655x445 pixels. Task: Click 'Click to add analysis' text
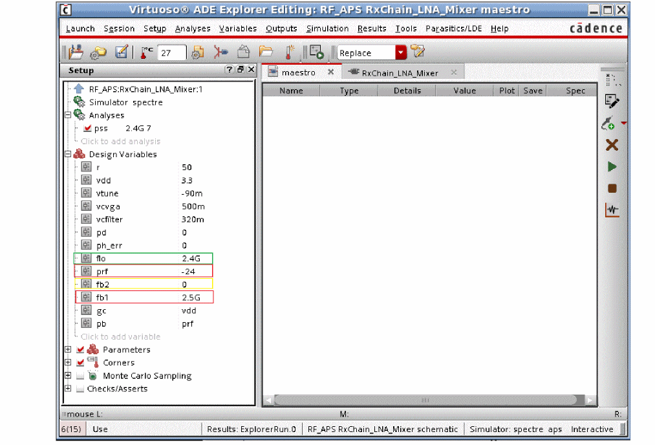(x=120, y=142)
